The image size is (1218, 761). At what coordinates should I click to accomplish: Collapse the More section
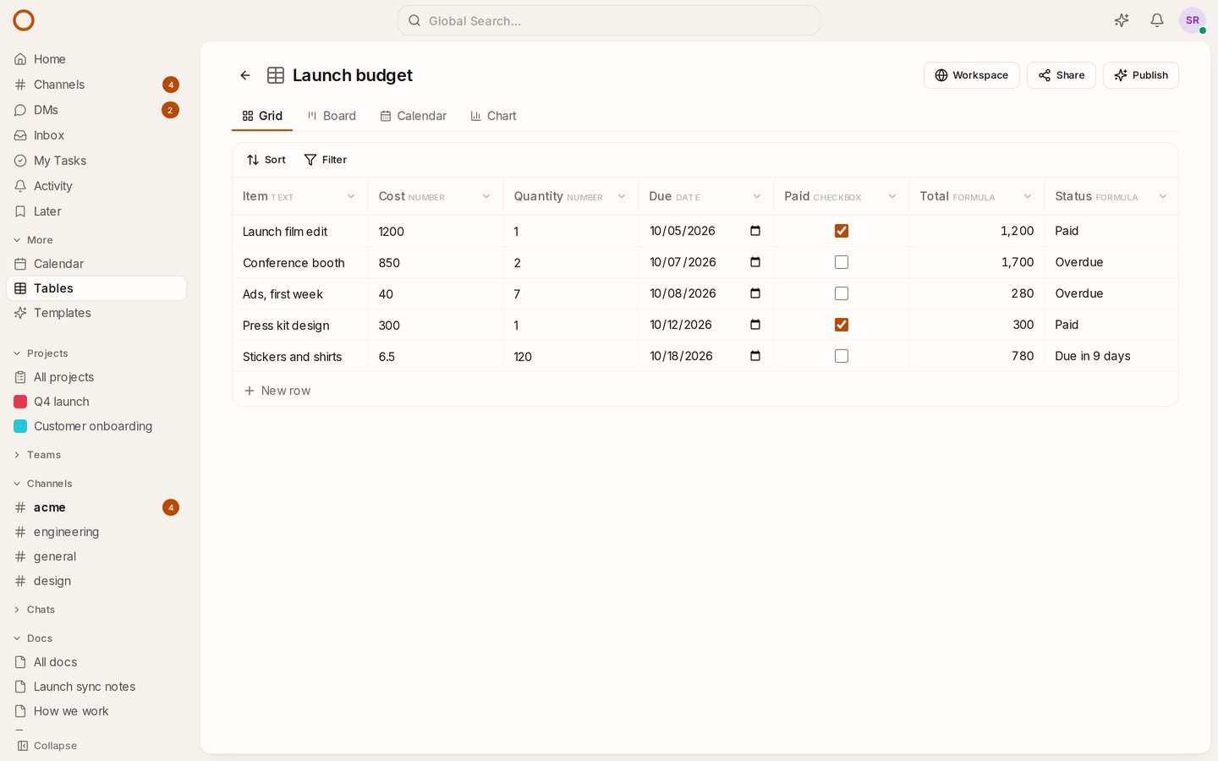[33, 240]
